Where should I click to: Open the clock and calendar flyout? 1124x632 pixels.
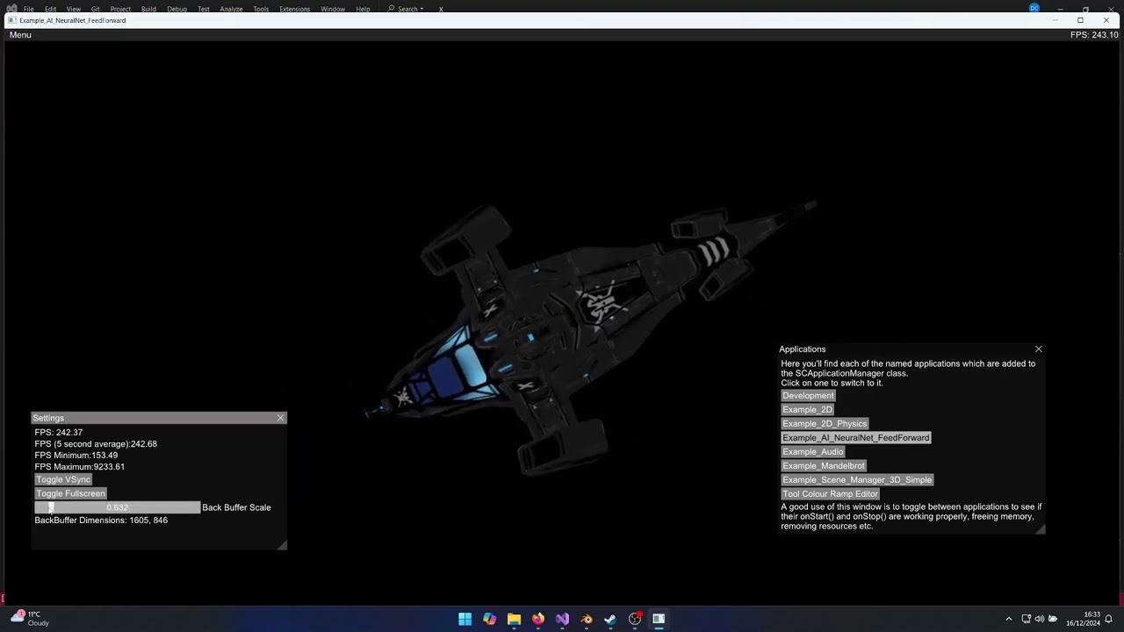click(1084, 619)
